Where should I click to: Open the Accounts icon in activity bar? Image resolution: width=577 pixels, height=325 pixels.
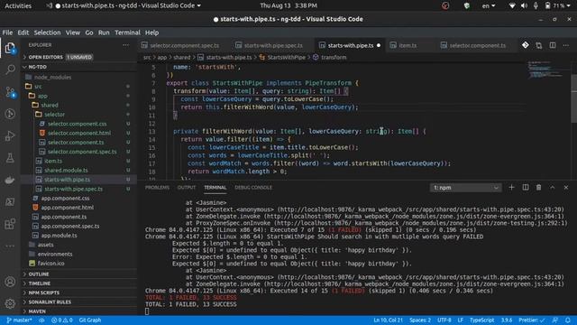click(10, 282)
